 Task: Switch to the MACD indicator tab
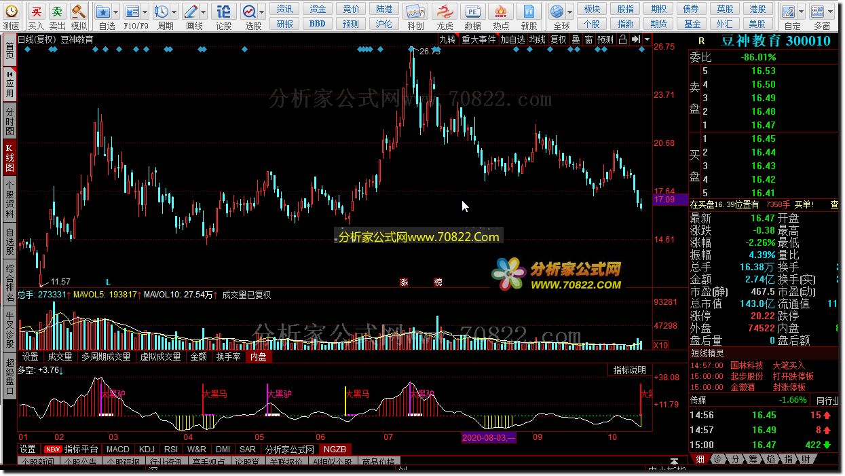[118, 449]
